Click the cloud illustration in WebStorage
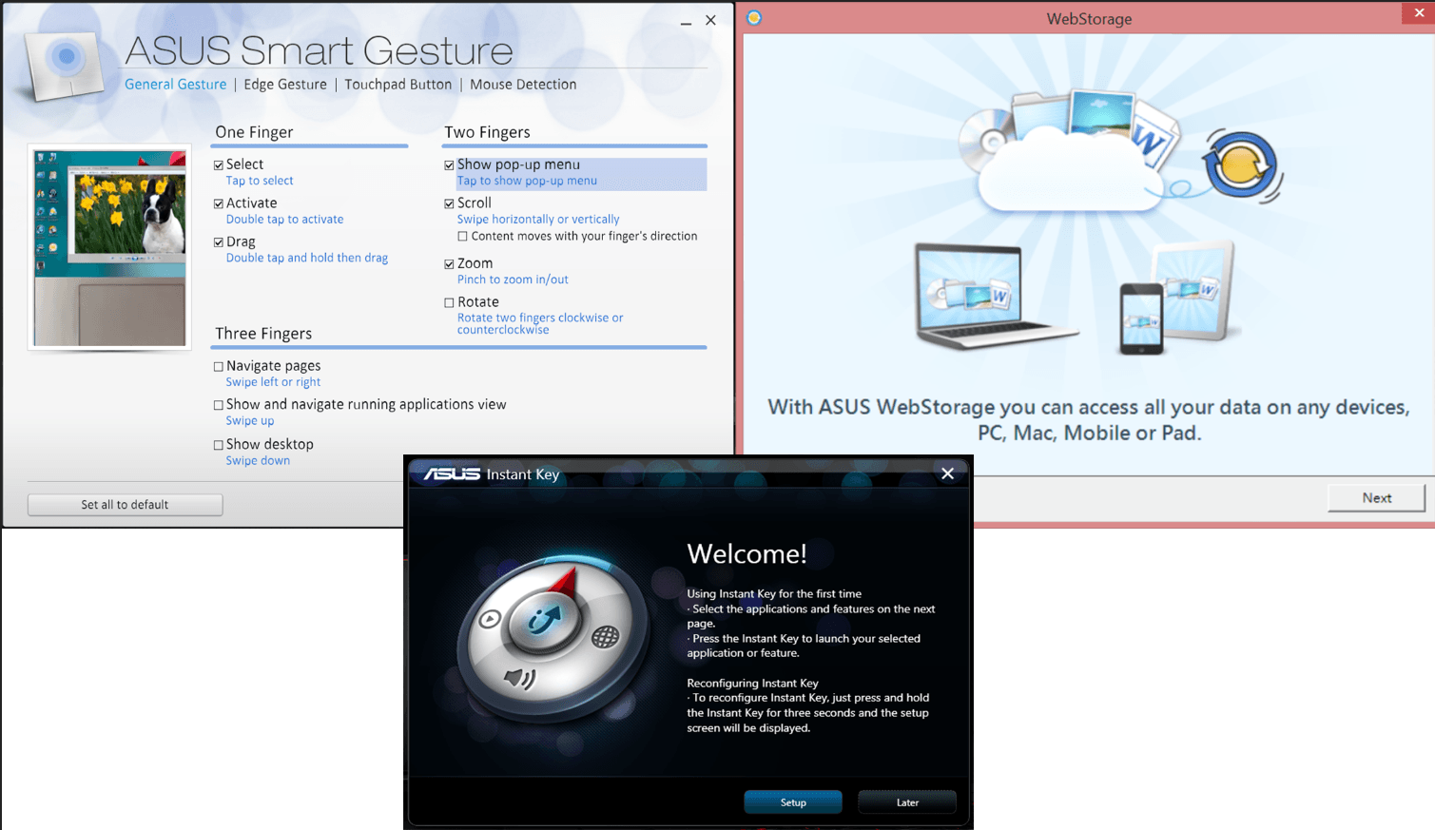1435x830 pixels. point(1072,171)
